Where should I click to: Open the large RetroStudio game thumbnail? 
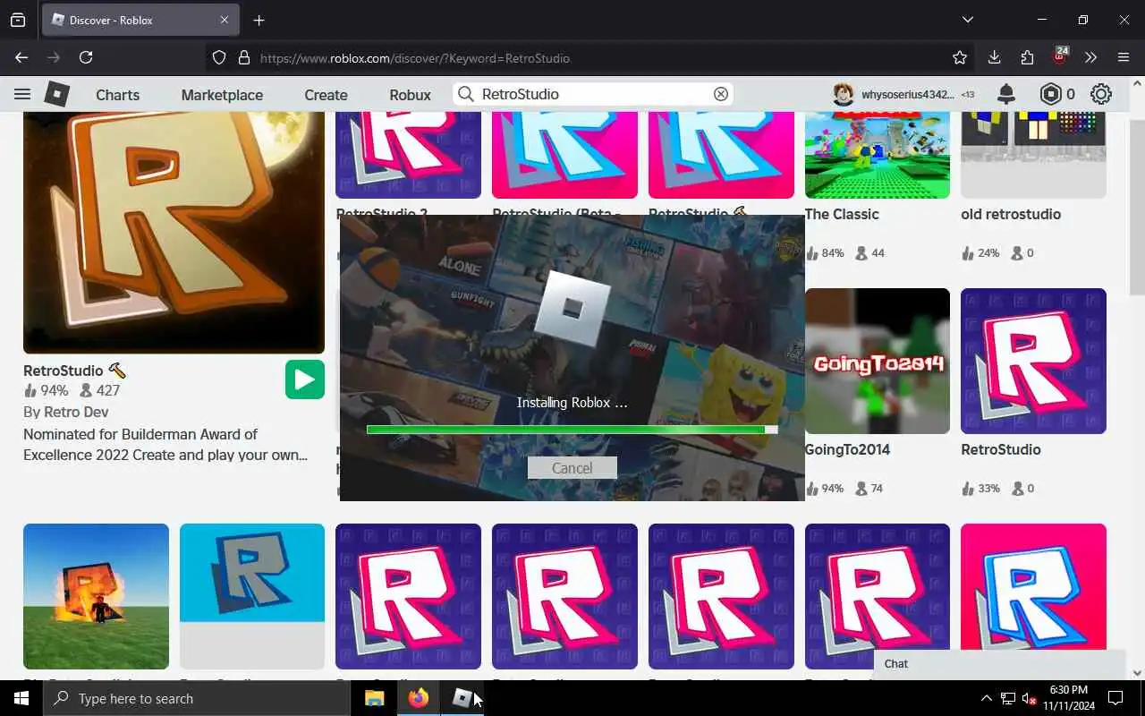click(174, 233)
